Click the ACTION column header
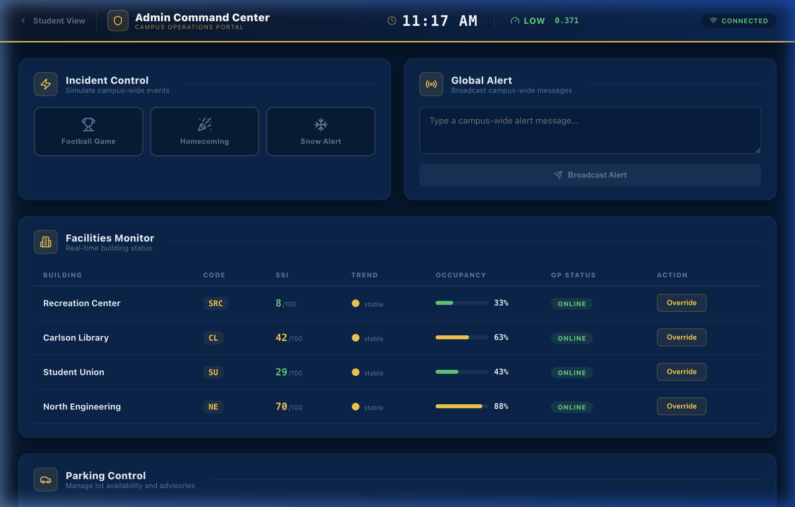795x507 pixels. pos(672,275)
